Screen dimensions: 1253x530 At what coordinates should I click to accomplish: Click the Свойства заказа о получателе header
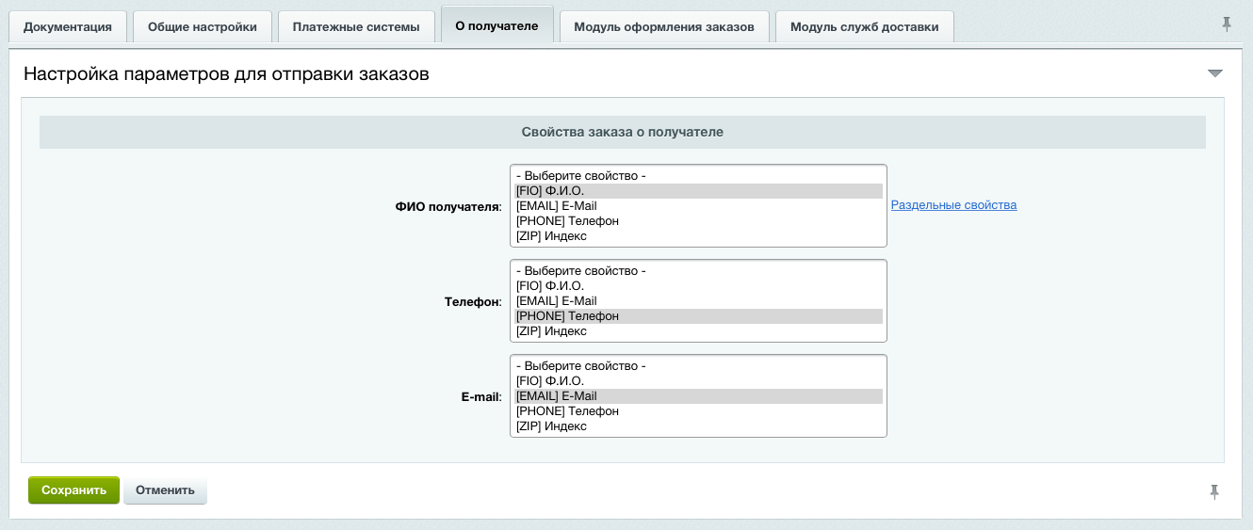click(623, 132)
